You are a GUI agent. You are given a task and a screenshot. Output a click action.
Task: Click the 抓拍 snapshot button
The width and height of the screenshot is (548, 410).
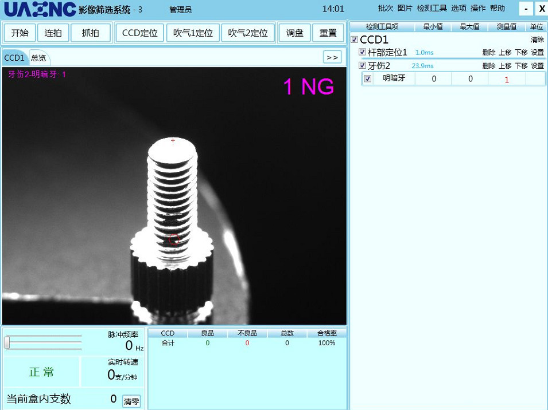point(90,33)
